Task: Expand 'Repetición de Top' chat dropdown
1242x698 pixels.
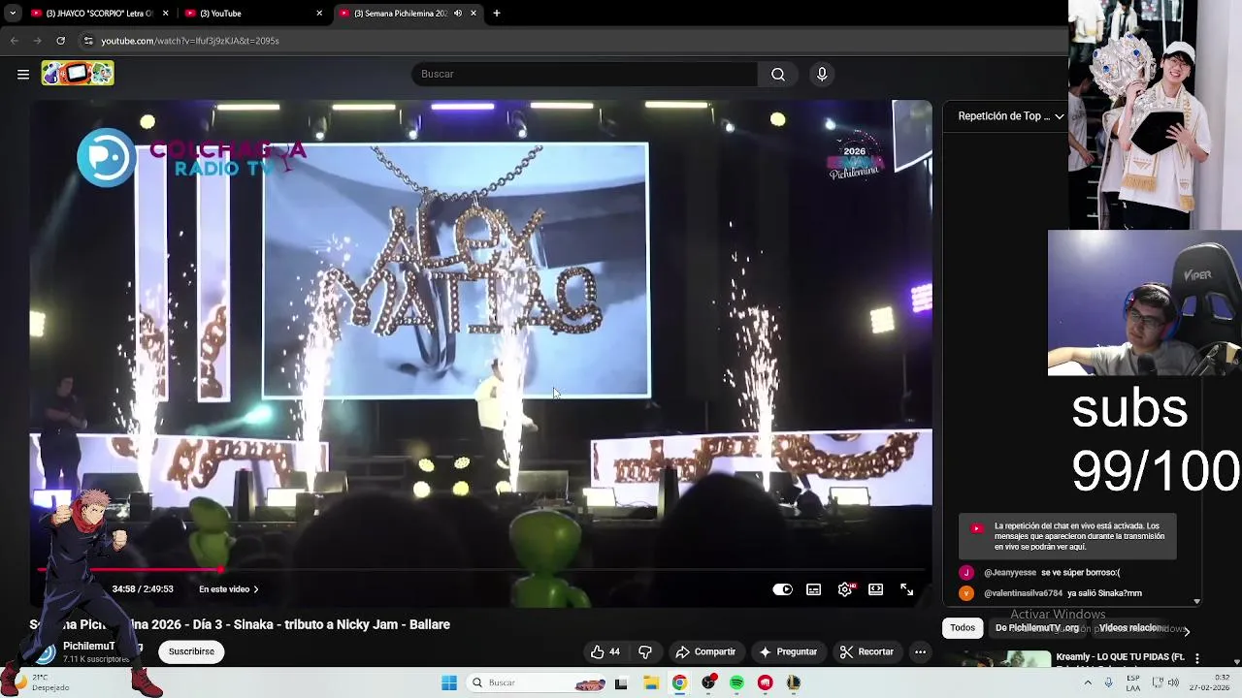Action: point(1011,116)
